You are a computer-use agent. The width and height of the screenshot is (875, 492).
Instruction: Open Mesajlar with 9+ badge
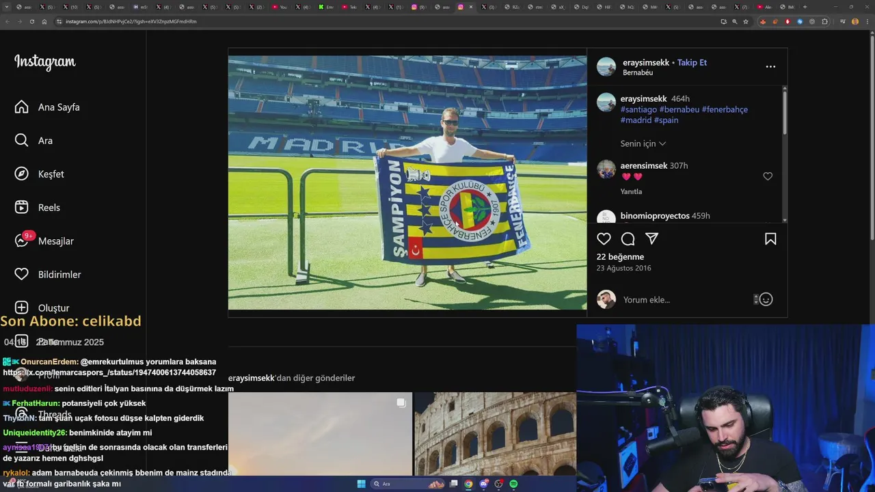44,241
